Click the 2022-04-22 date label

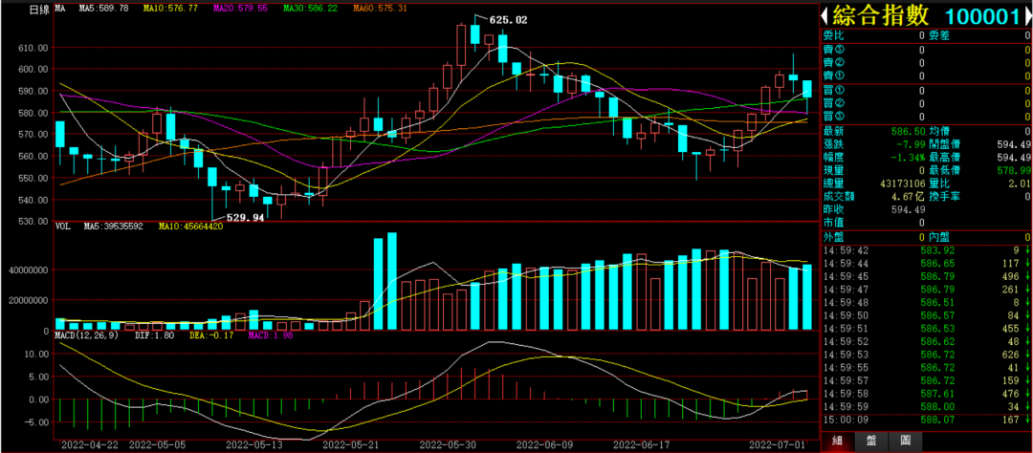click(x=88, y=444)
